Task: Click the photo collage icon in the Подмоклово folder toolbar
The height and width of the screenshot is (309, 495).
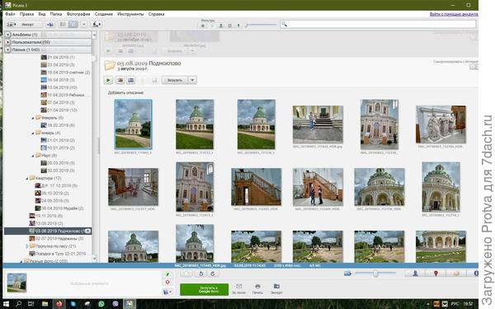Action: [x=120, y=80]
